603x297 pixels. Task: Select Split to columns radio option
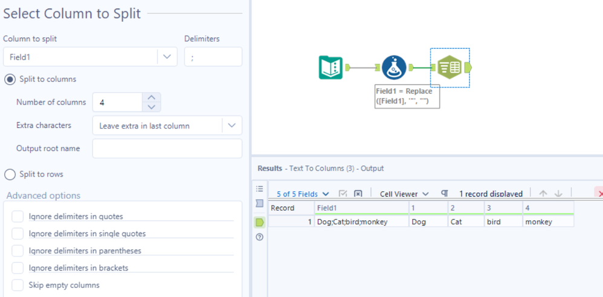(x=10, y=79)
